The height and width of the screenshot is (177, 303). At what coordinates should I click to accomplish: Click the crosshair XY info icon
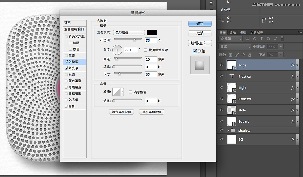click(221, 20)
